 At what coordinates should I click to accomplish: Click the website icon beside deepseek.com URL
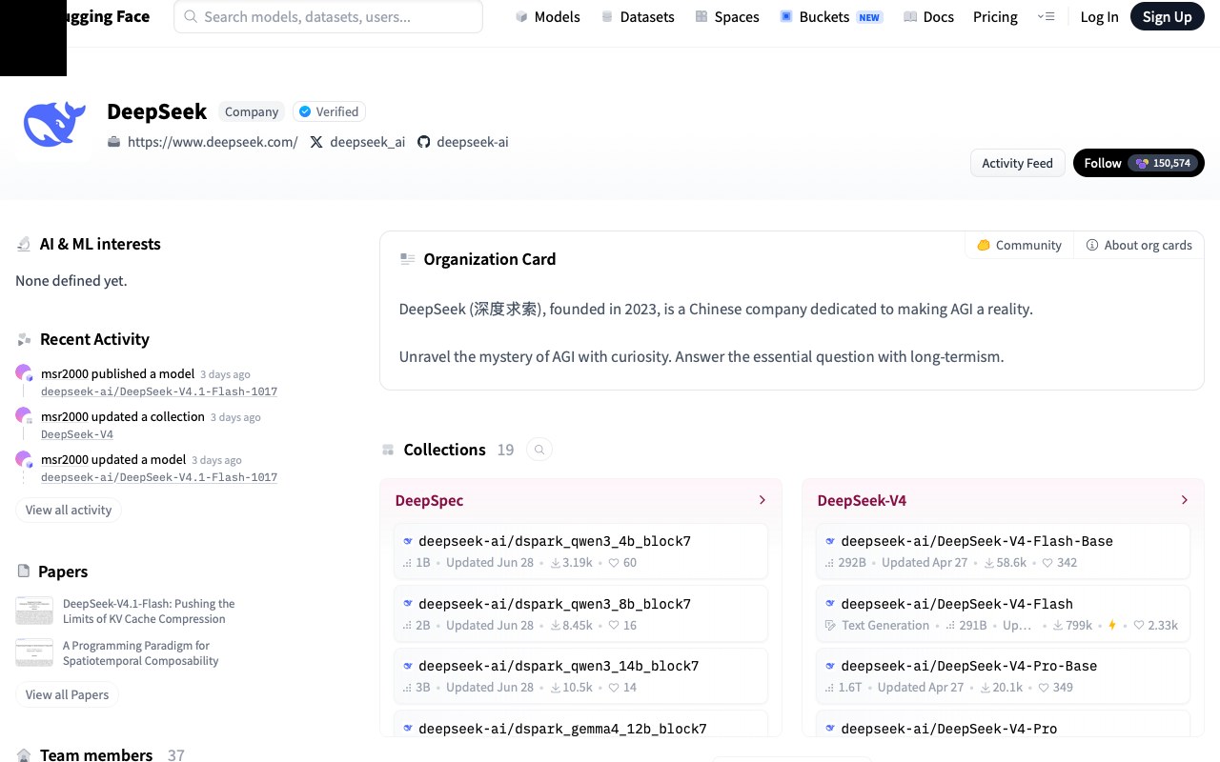click(114, 142)
